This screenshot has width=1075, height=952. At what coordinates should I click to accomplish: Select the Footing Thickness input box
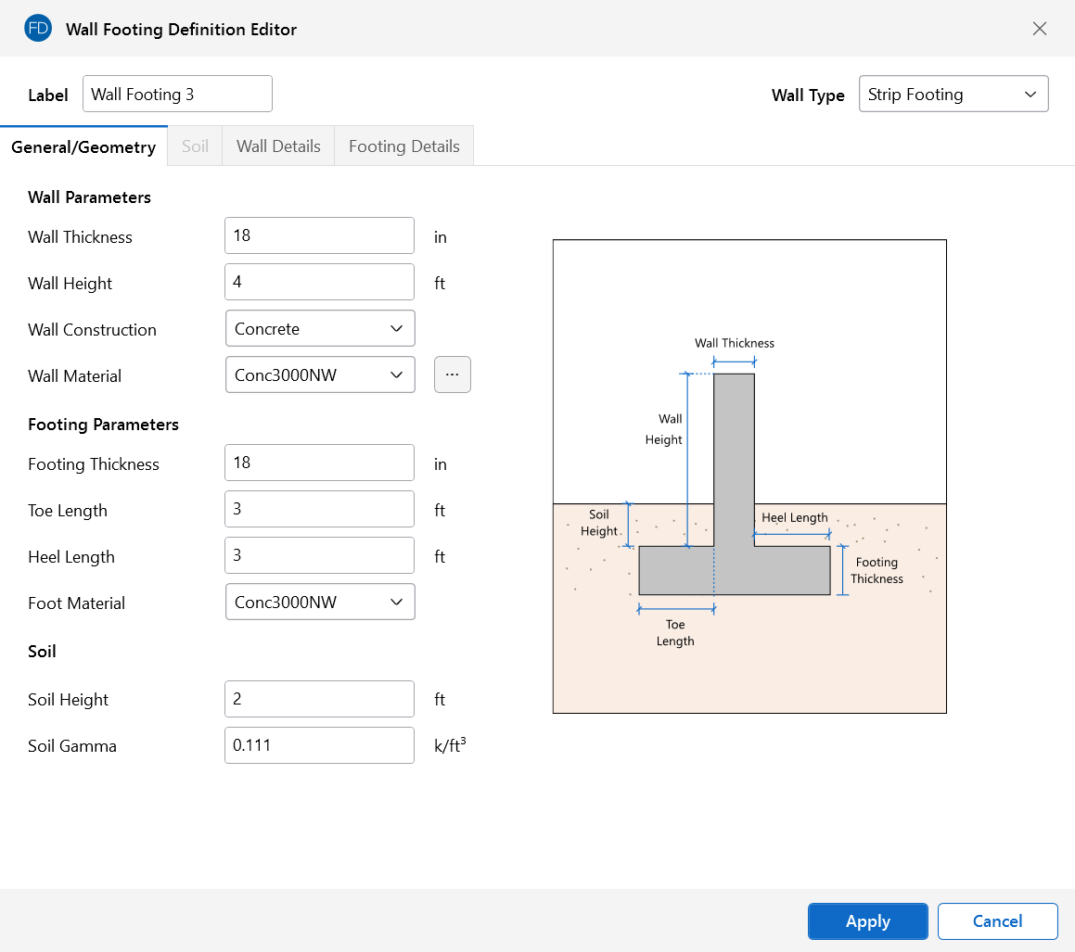coord(319,463)
